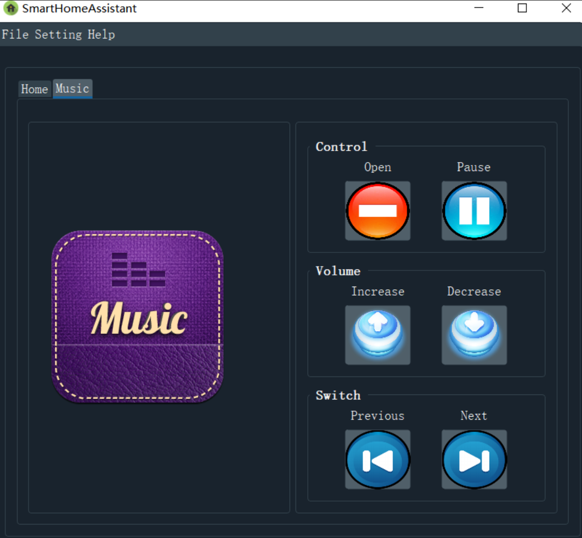Click the Volume group heading

[338, 271]
